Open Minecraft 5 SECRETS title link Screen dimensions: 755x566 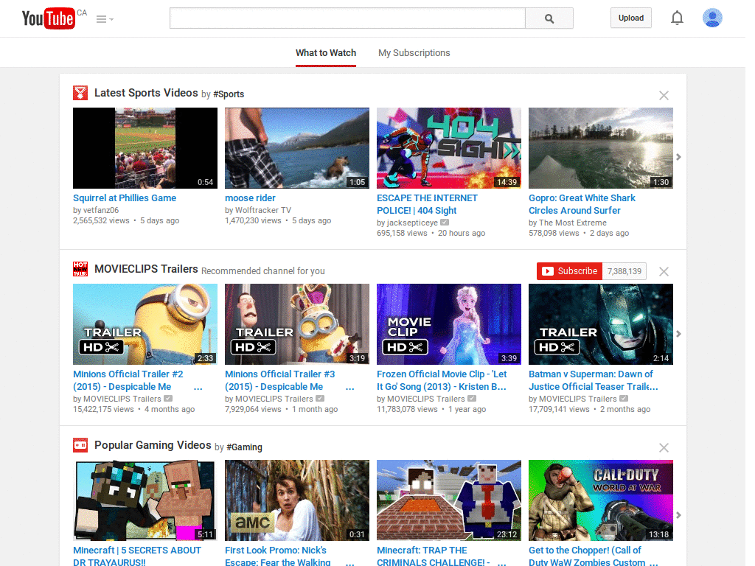coord(137,556)
